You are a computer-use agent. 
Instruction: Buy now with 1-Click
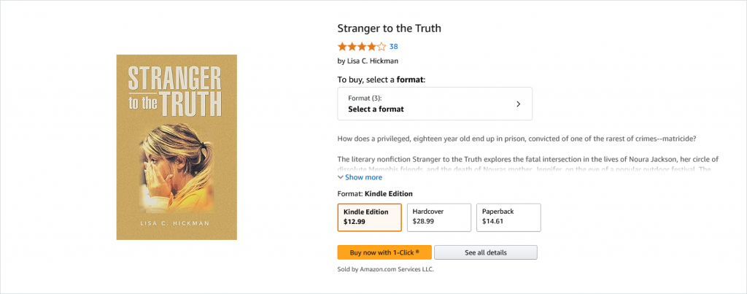(384, 252)
